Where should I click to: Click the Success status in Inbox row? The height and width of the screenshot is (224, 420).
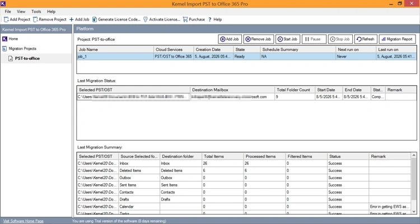tap(348, 163)
